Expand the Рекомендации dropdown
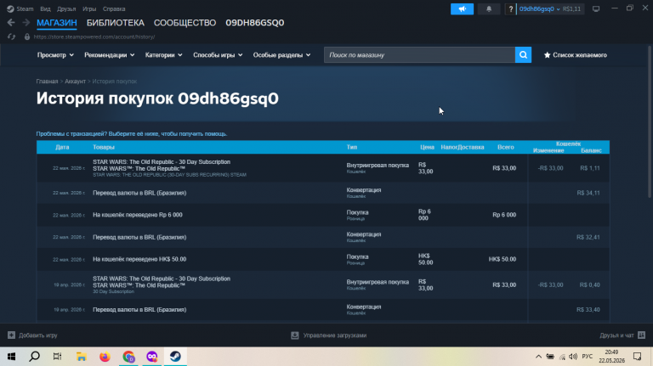This screenshot has height=366, width=653. click(x=110, y=55)
